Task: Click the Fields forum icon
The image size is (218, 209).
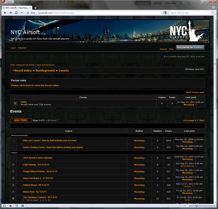Action: 15,103
